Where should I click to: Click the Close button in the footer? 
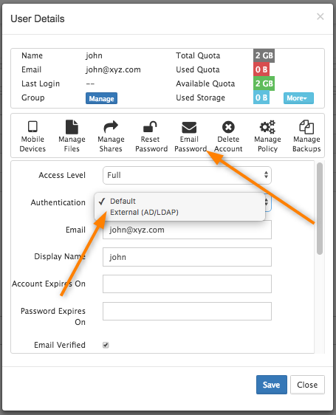coord(307,385)
